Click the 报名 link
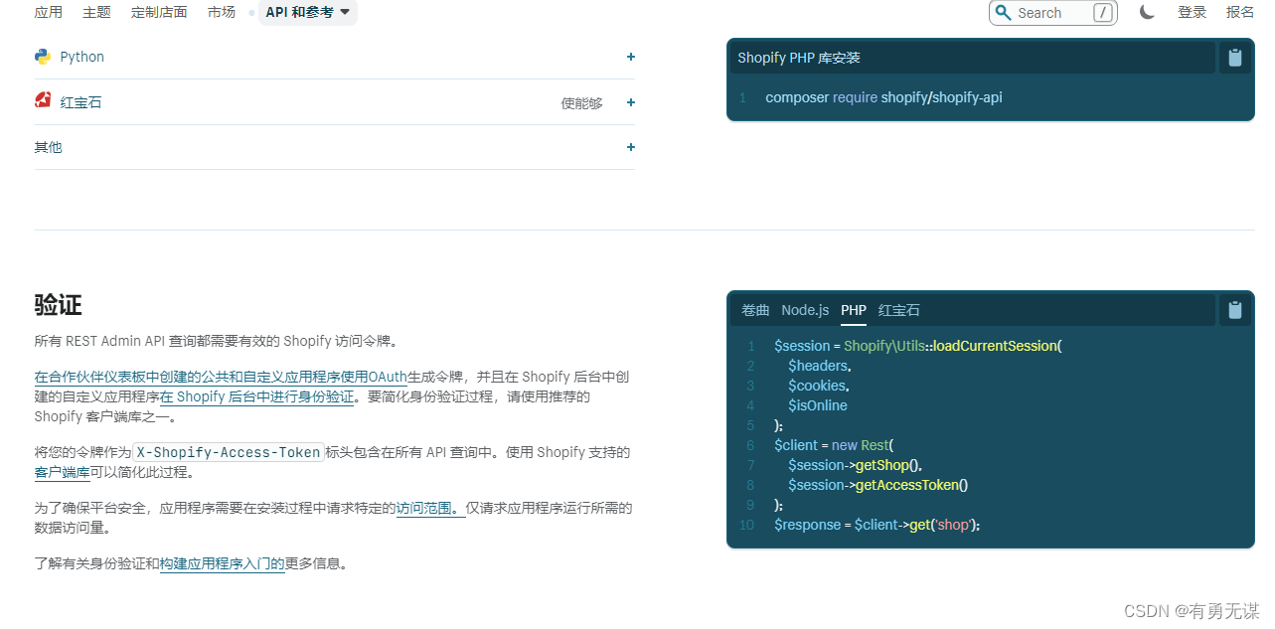This screenshot has height=629, width=1275. 1240,12
